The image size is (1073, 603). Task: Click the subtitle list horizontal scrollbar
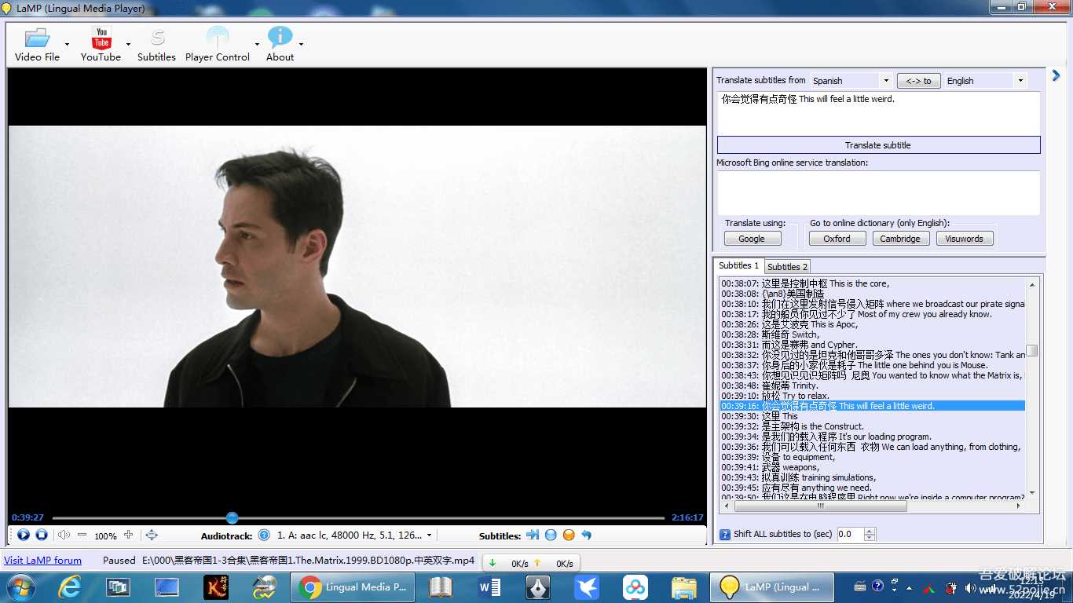pos(873,506)
